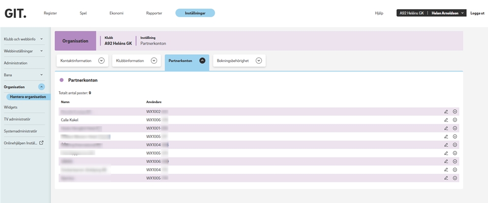Screen dimensions: 488x203
Task: Expand the Klubbinformation section
Action: pyautogui.click(x=154, y=61)
